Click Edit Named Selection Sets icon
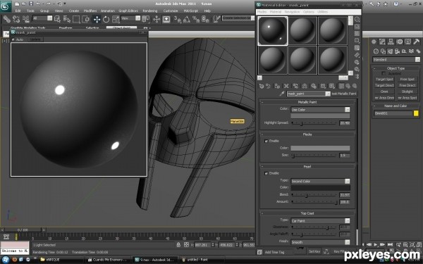The image size is (423, 264). [217, 19]
